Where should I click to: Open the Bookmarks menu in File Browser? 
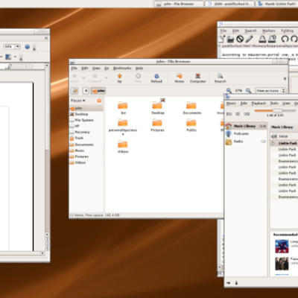point(122,68)
